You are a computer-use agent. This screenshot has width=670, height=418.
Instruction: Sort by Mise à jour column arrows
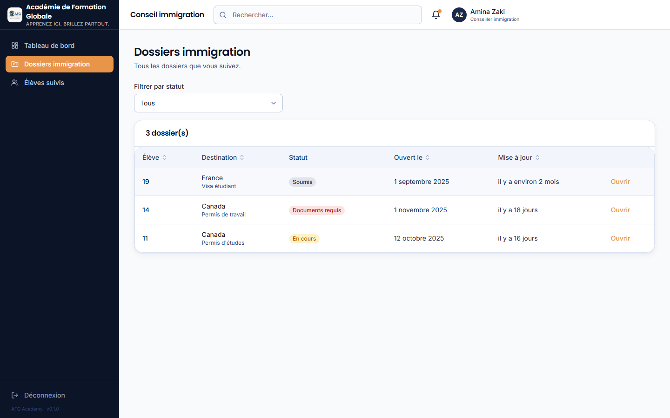[537, 157]
